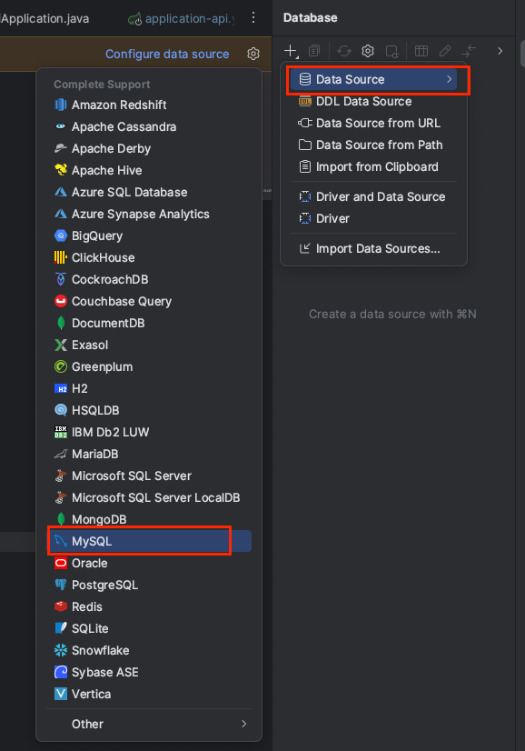Show more toolbar items via chevron
The width and height of the screenshot is (525, 751).
click(x=500, y=51)
